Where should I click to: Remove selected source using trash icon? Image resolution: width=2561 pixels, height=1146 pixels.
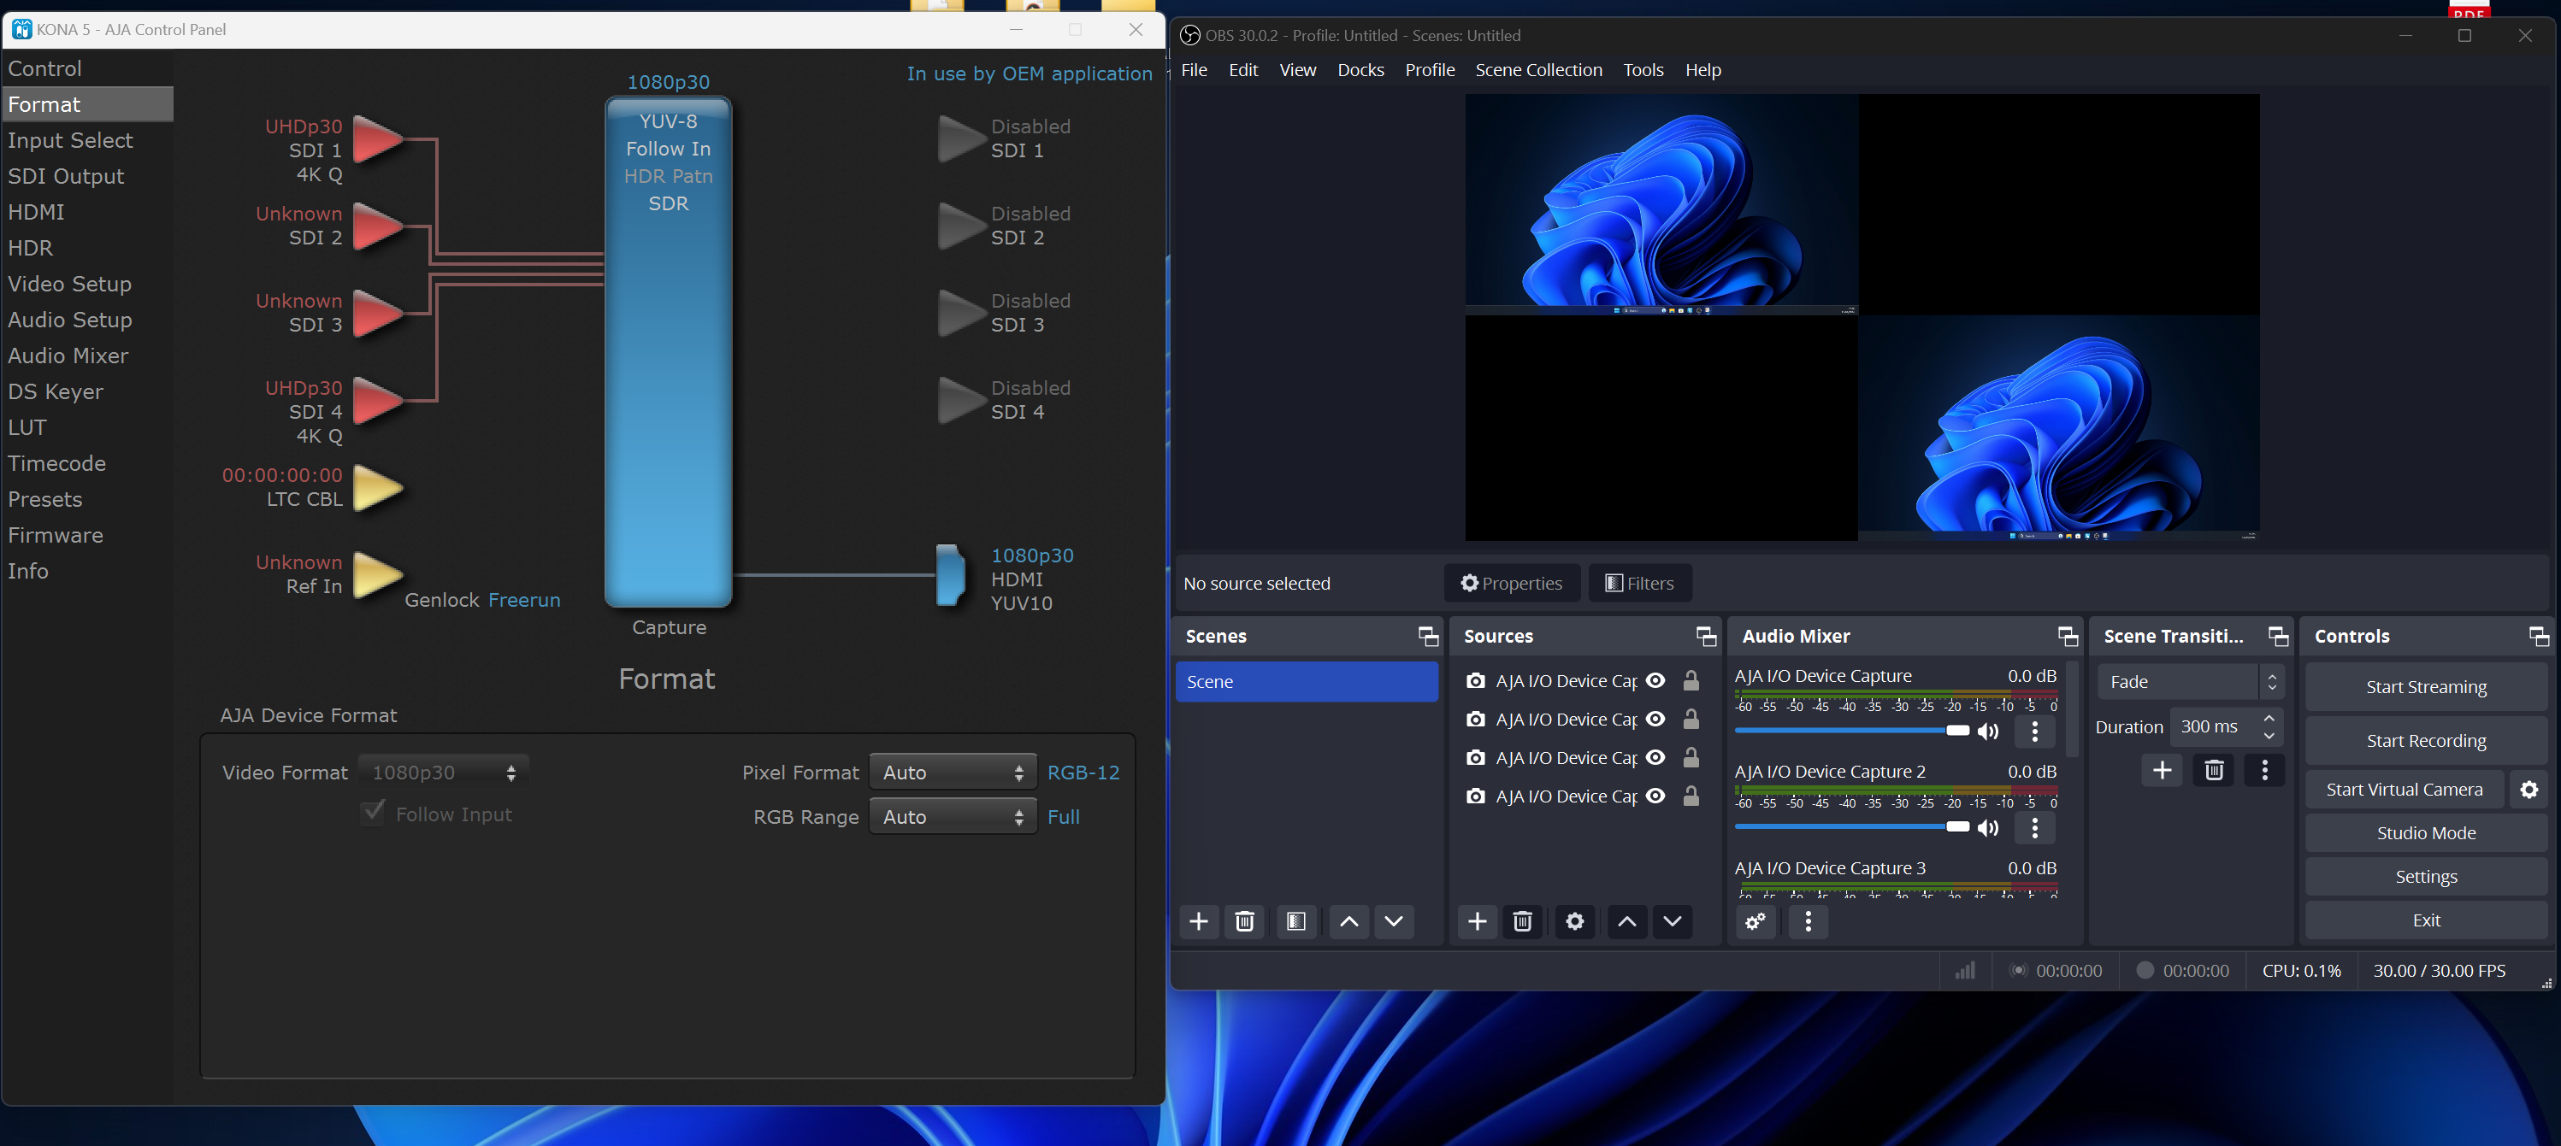click(x=1522, y=921)
